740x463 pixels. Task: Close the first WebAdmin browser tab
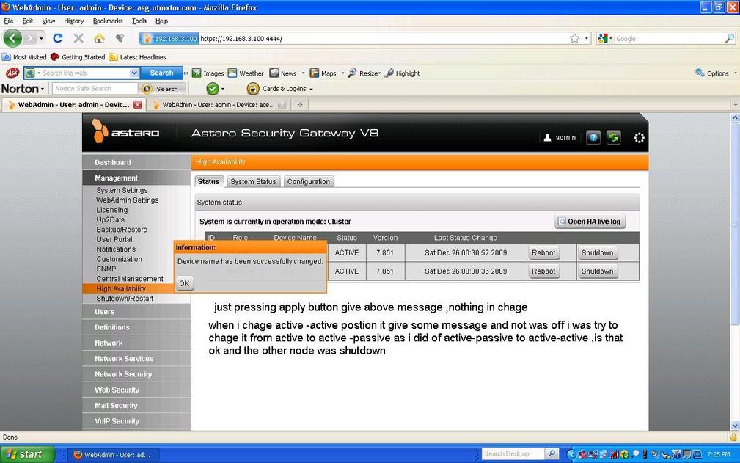coord(137,105)
